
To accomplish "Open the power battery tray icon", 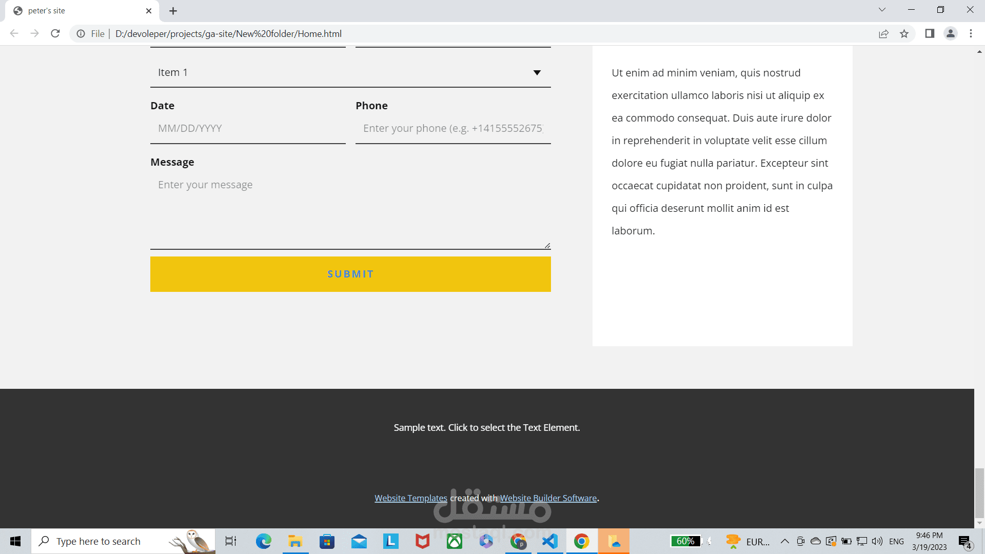I will (x=846, y=541).
